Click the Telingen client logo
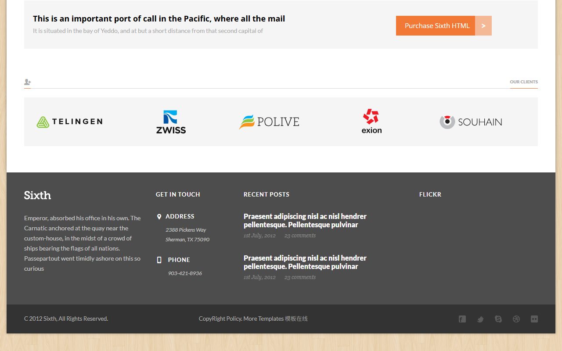 [69, 122]
